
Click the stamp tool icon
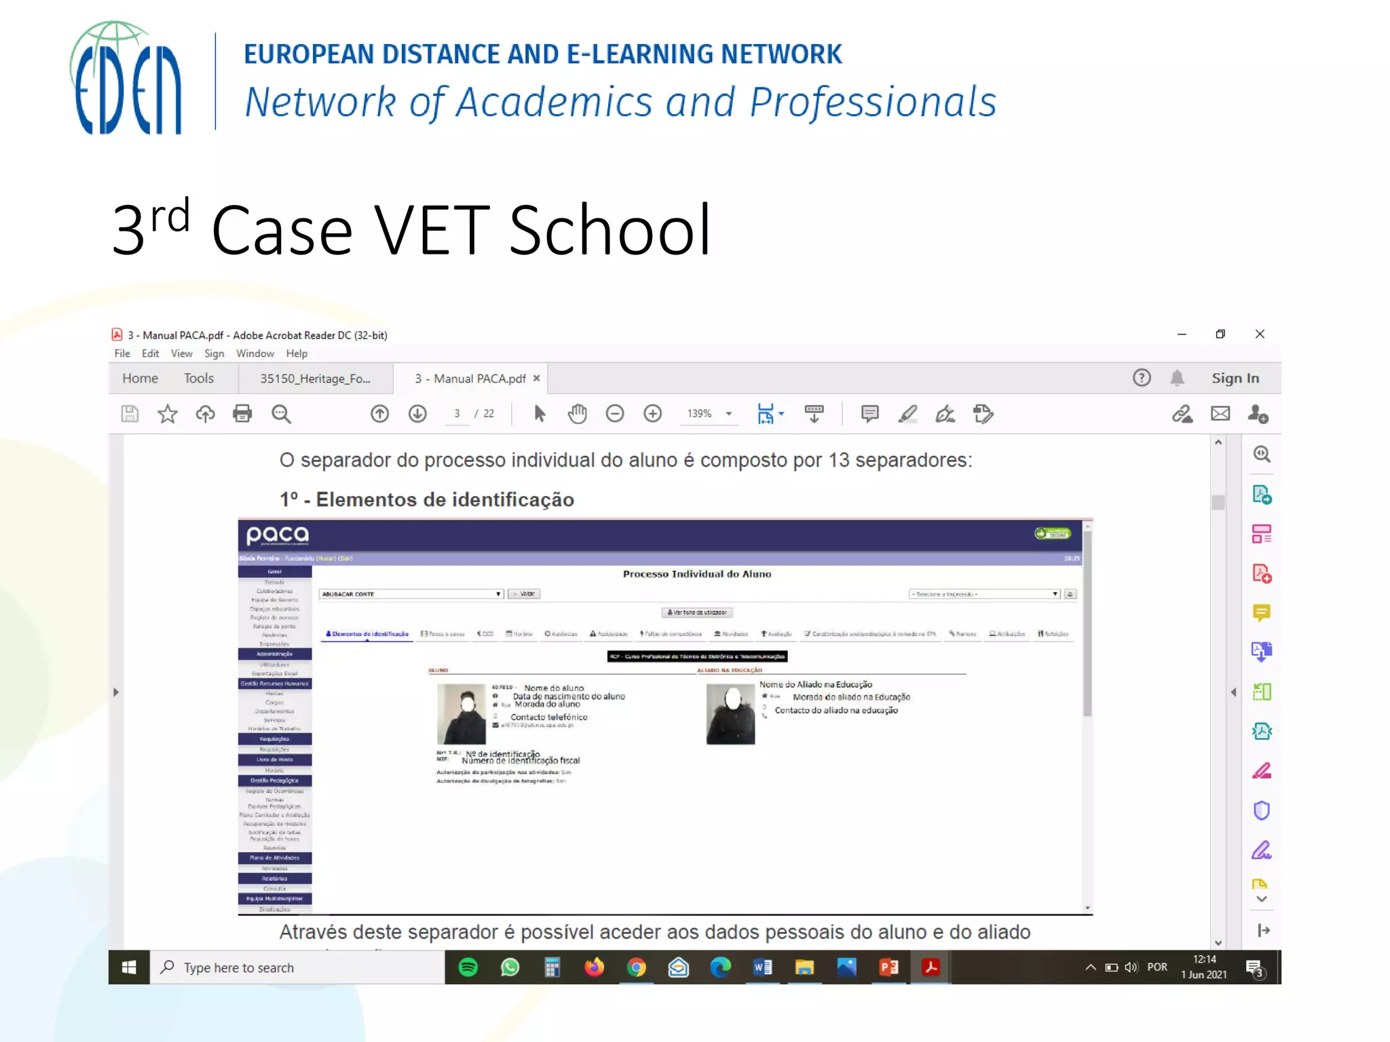tap(983, 414)
